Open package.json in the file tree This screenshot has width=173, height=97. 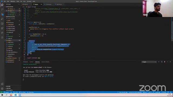click(11, 60)
